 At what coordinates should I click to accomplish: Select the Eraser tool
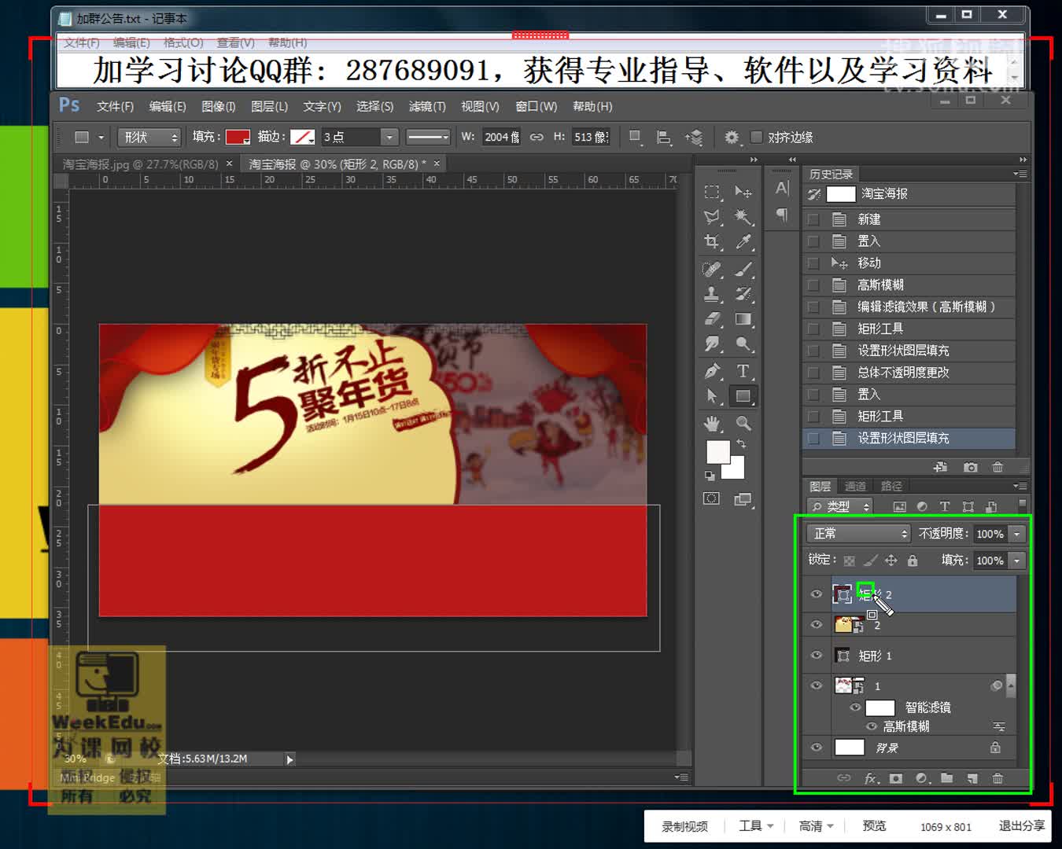pos(712,319)
